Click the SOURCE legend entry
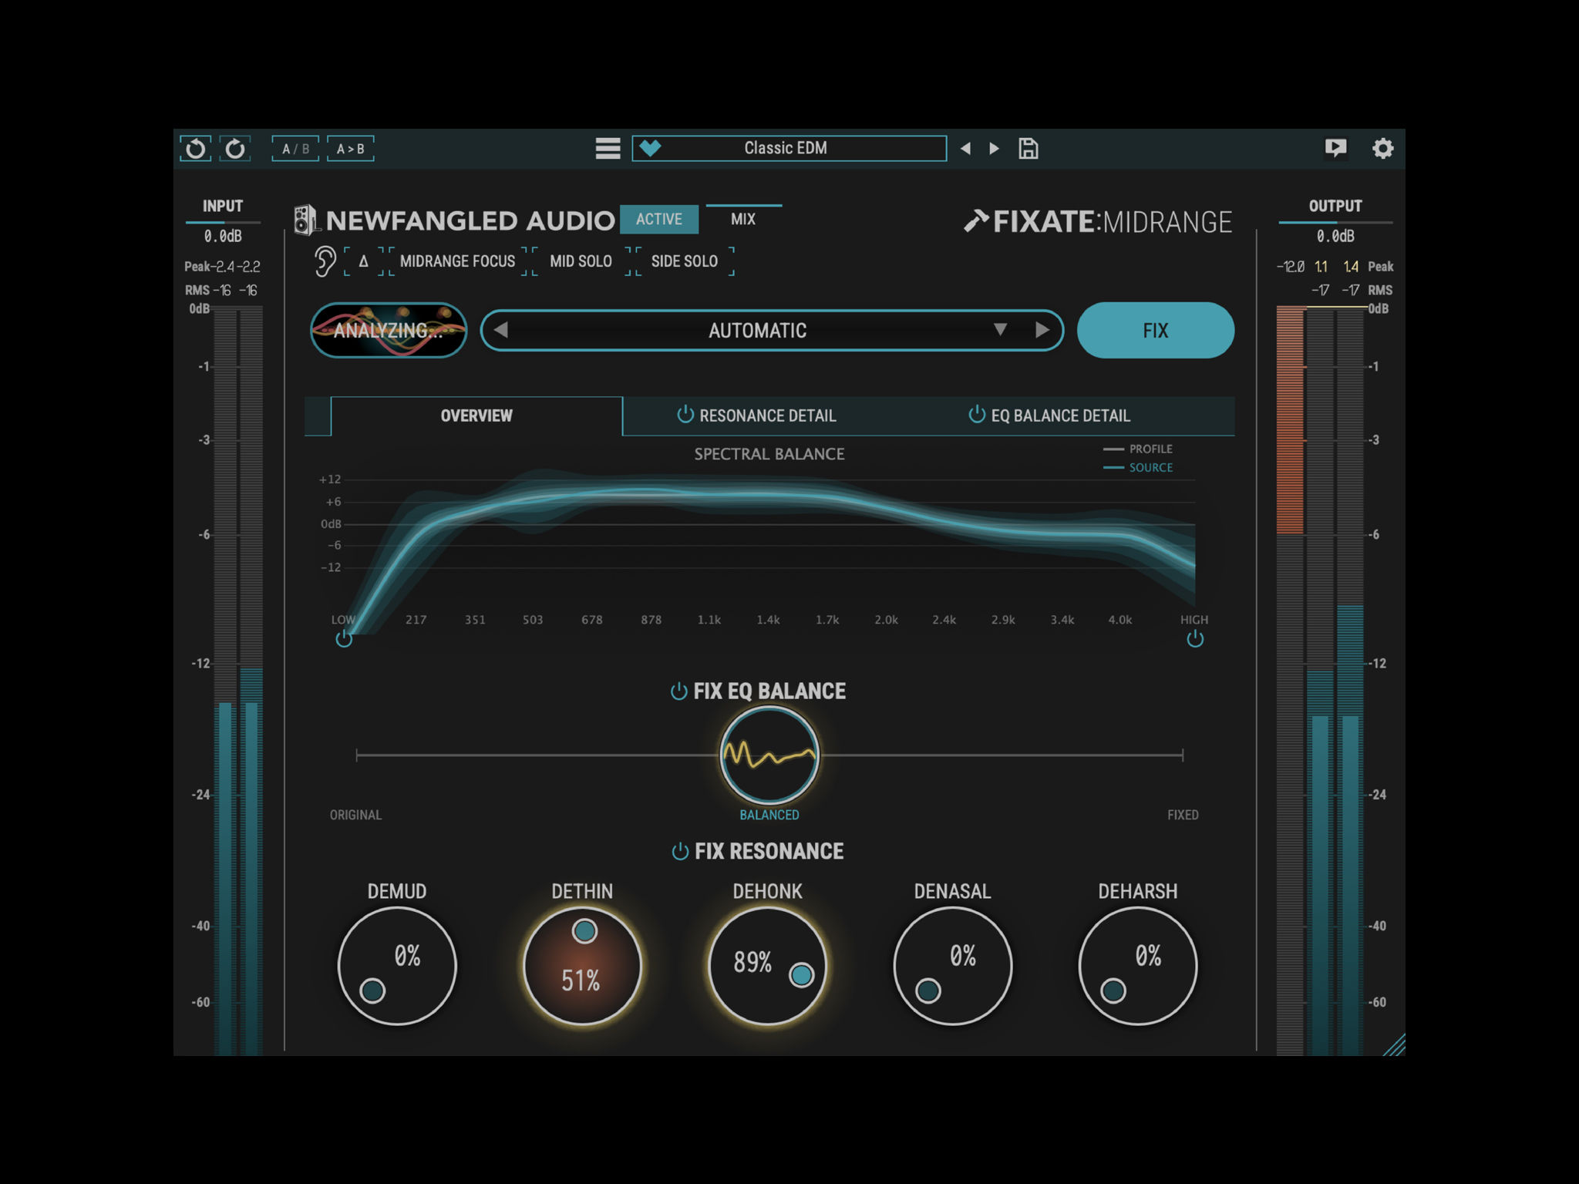The height and width of the screenshot is (1184, 1579). click(x=1138, y=467)
